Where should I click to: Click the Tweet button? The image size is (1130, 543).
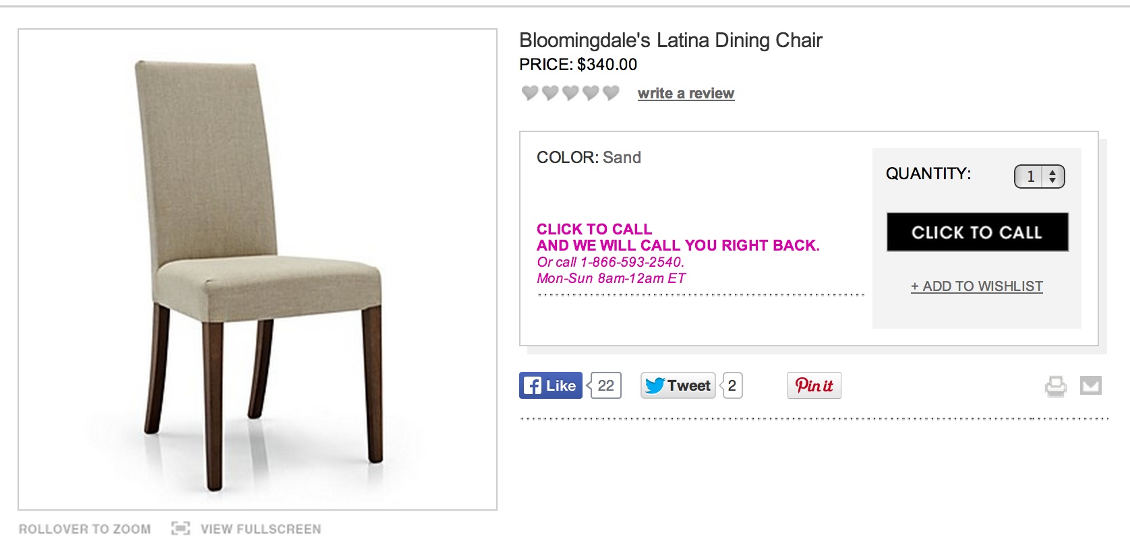pos(678,385)
